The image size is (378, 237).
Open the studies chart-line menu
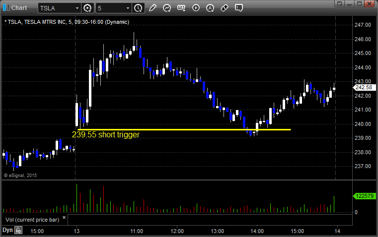[x=167, y=8]
